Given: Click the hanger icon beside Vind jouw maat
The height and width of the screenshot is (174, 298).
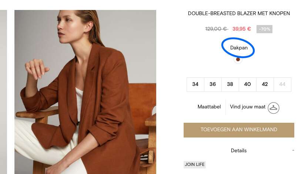Looking at the screenshot, I should pos(274,108).
